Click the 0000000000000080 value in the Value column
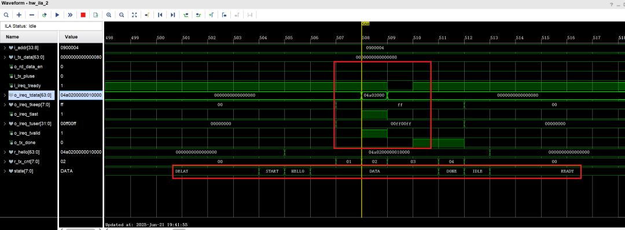This screenshot has height=230, width=625. pos(81,57)
